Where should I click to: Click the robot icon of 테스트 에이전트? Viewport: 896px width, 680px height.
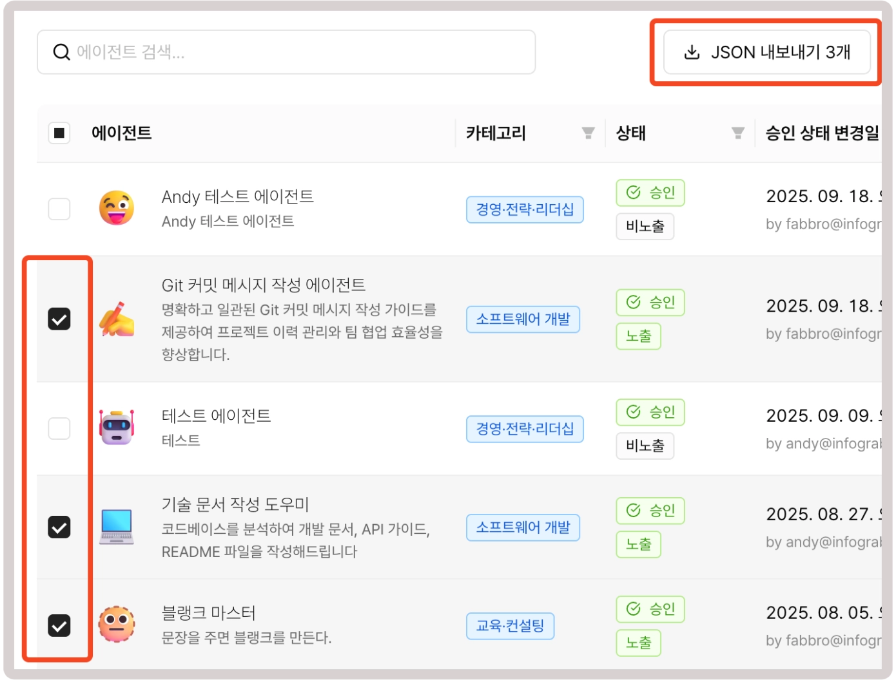[117, 427]
